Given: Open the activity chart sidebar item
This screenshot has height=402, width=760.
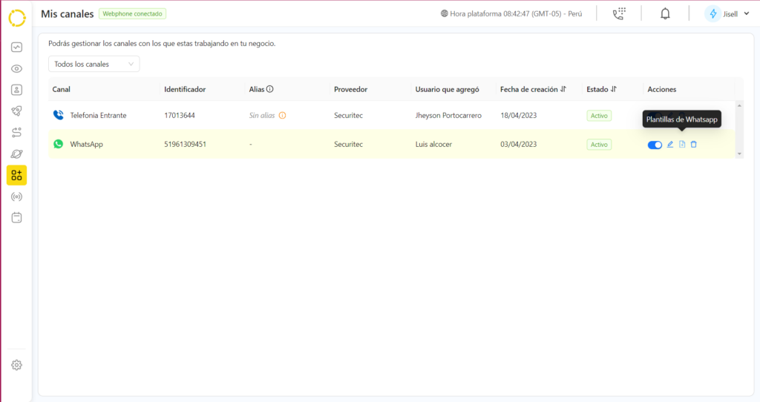Looking at the screenshot, I should pos(16,47).
